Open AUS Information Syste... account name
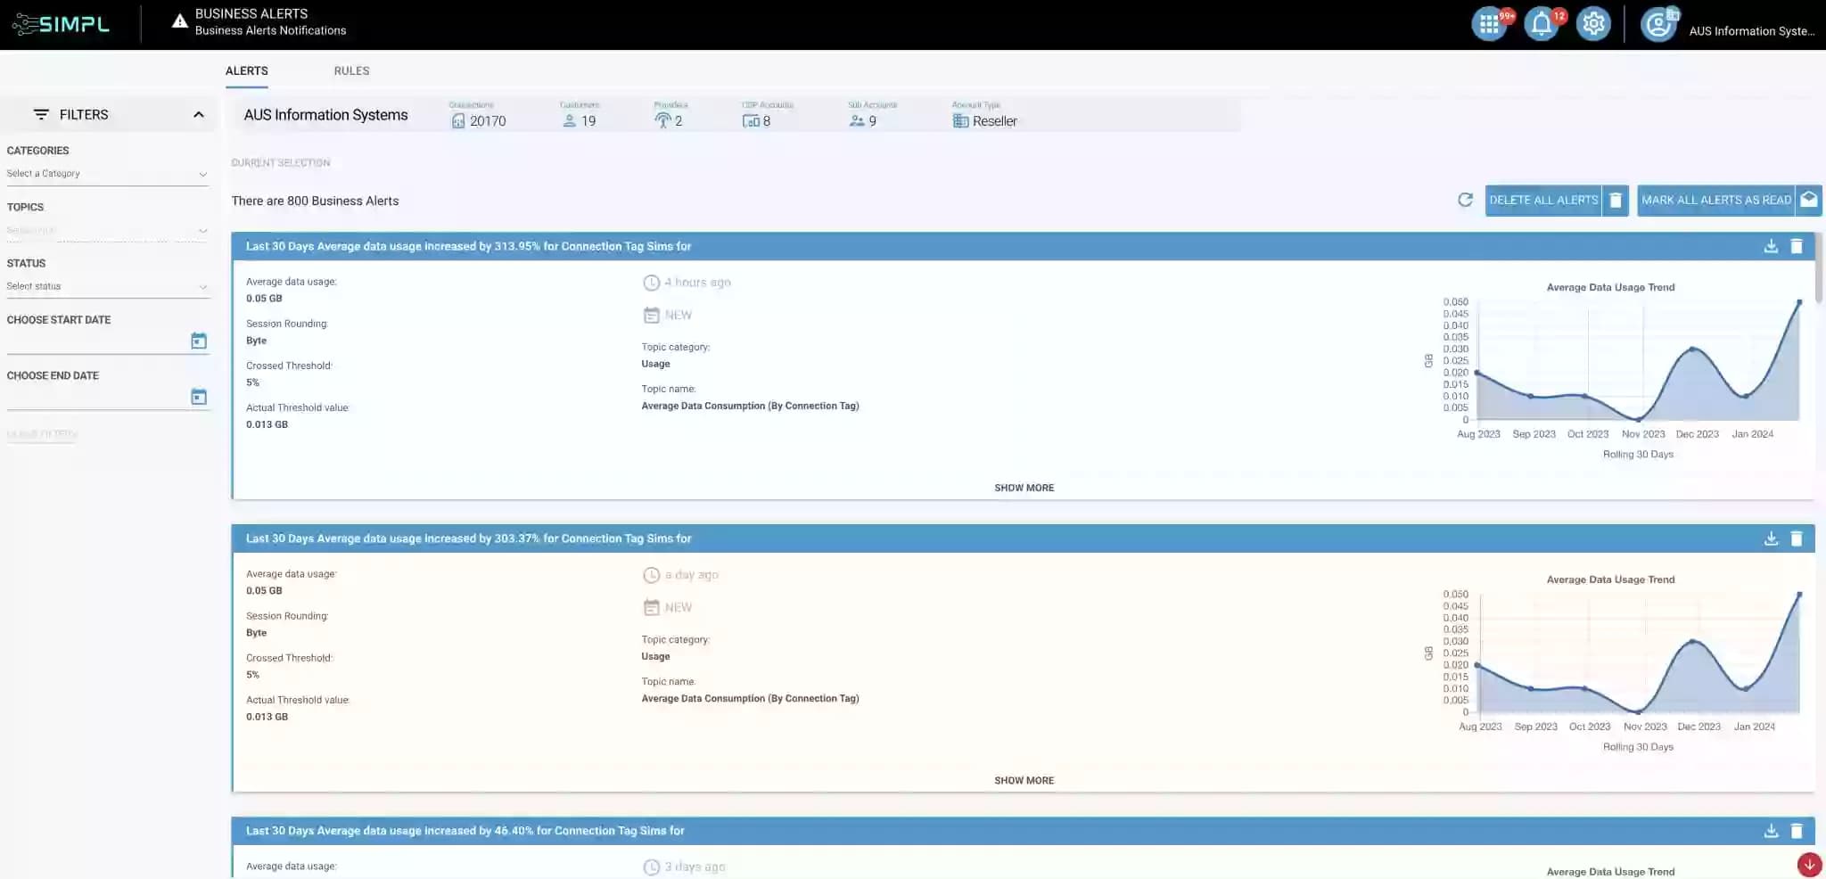The image size is (1826, 879). 1751,31
